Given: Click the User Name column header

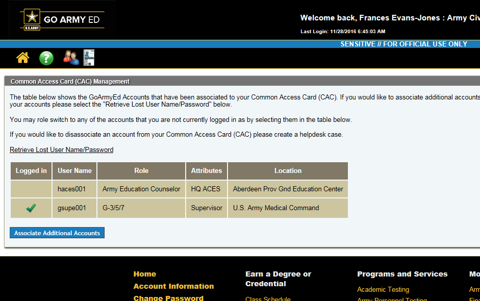Looking at the screenshot, I should pos(74,171).
